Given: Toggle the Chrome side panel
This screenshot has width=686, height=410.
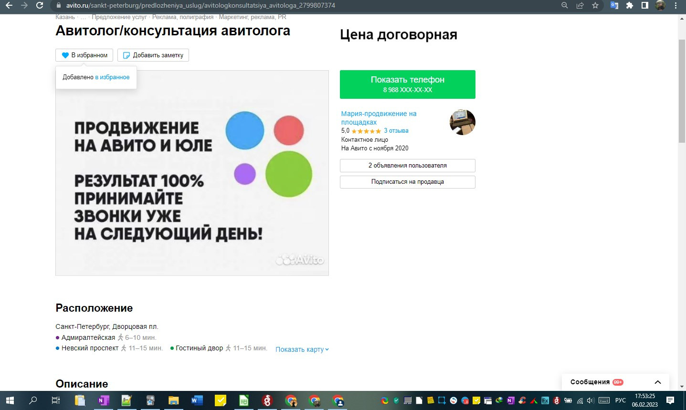Looking at the screenshot, I should 645,5.
